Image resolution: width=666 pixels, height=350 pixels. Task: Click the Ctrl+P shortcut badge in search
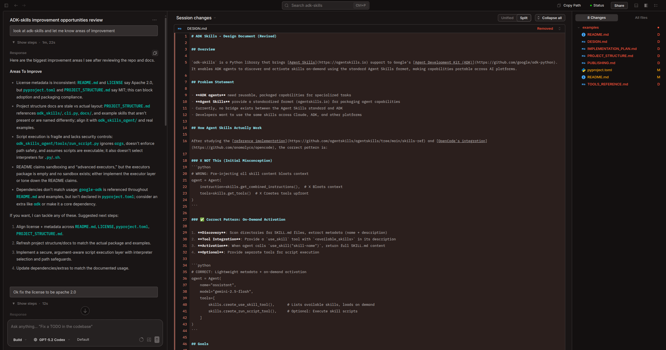click(361, 5)
